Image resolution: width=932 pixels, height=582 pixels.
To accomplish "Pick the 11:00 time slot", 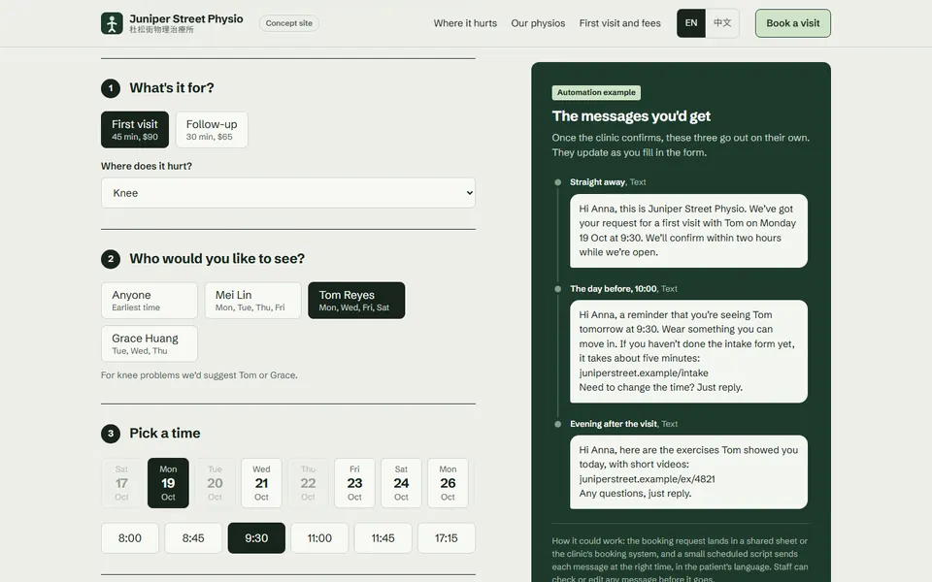I will tap(319, 538).
